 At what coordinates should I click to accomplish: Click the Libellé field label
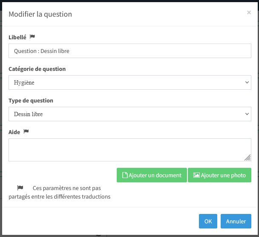[17, 37]
